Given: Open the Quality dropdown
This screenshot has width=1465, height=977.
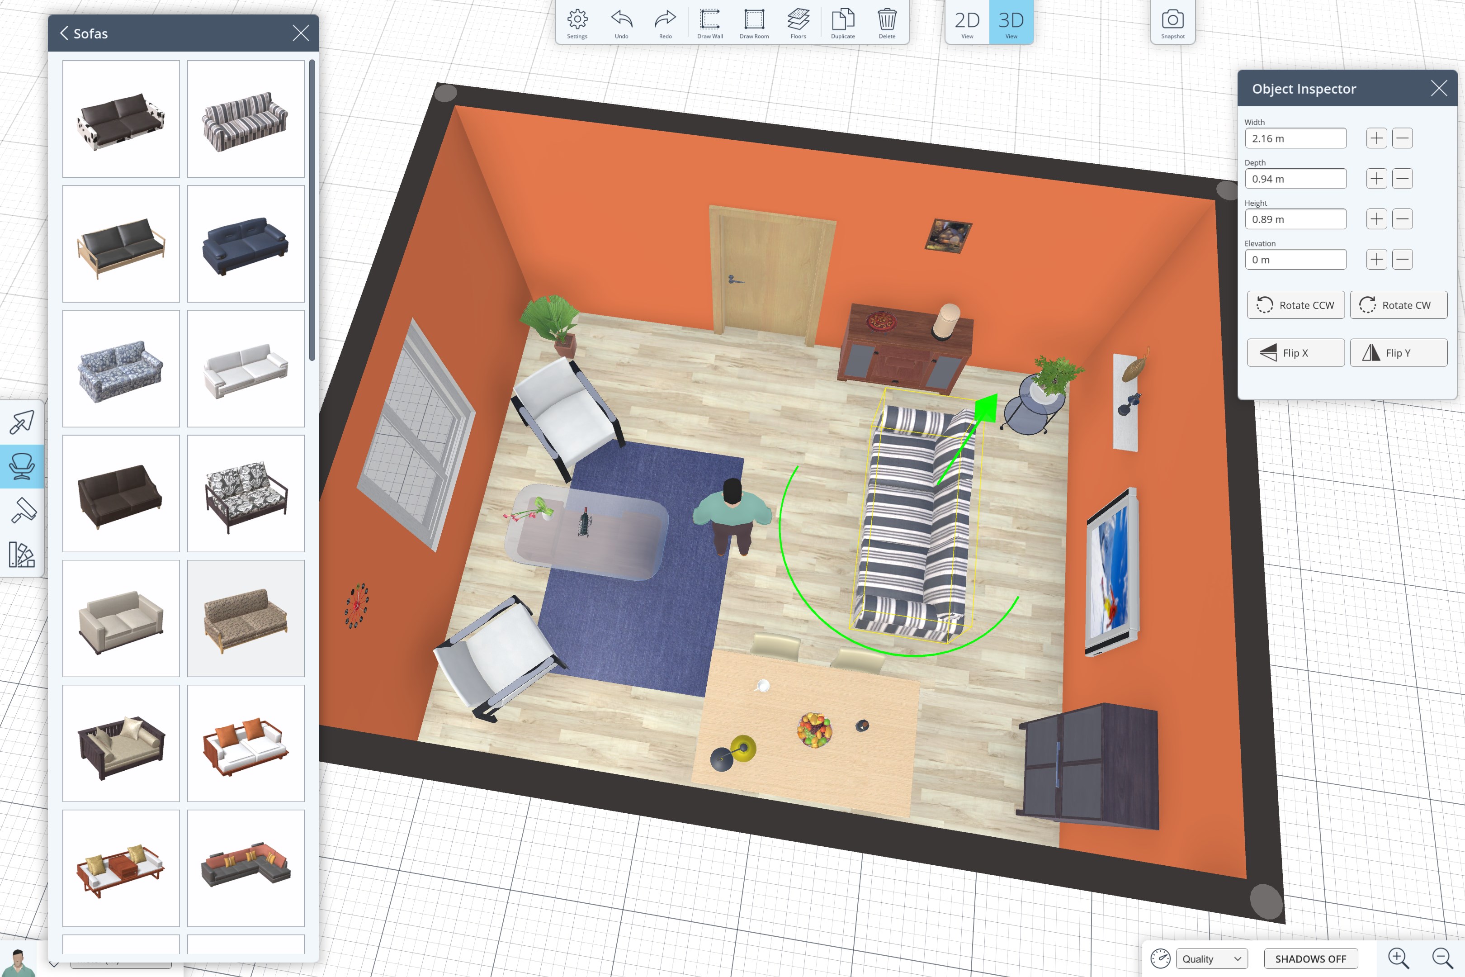Looking at the screenshot, I should [x=1212, y=958].
